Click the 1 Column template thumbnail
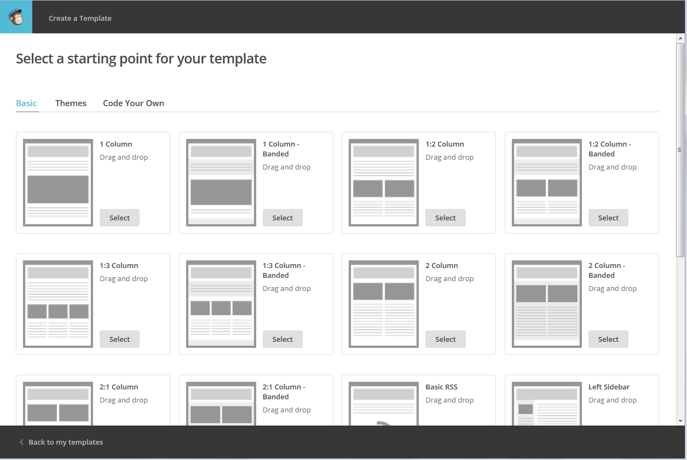The image size is (687, 460). point(58,182)
